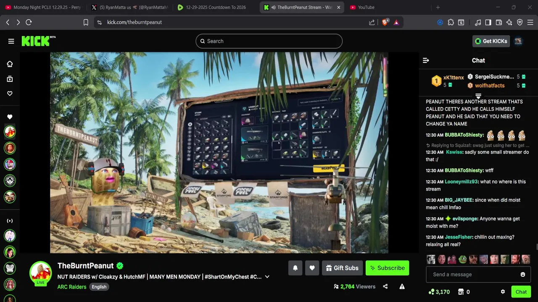Go to Kick home via logo
The width and height of the screenshot is (538, 302).
coord(38,41)
